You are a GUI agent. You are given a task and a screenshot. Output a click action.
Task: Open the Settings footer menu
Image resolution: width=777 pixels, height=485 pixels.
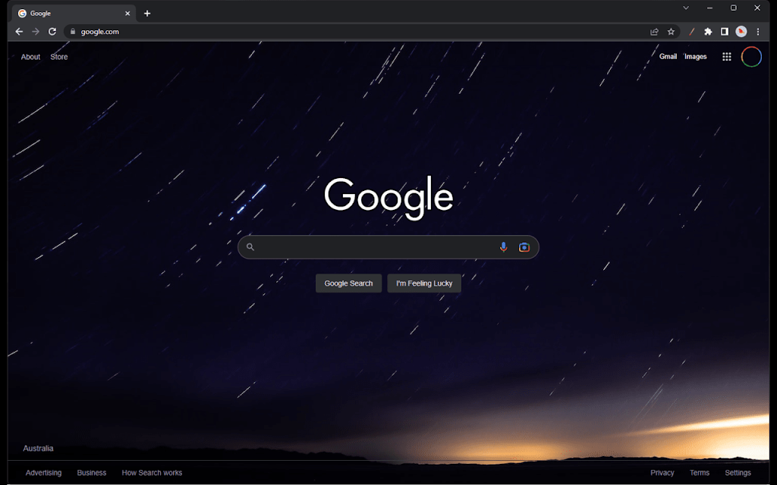tap(738, 473)
